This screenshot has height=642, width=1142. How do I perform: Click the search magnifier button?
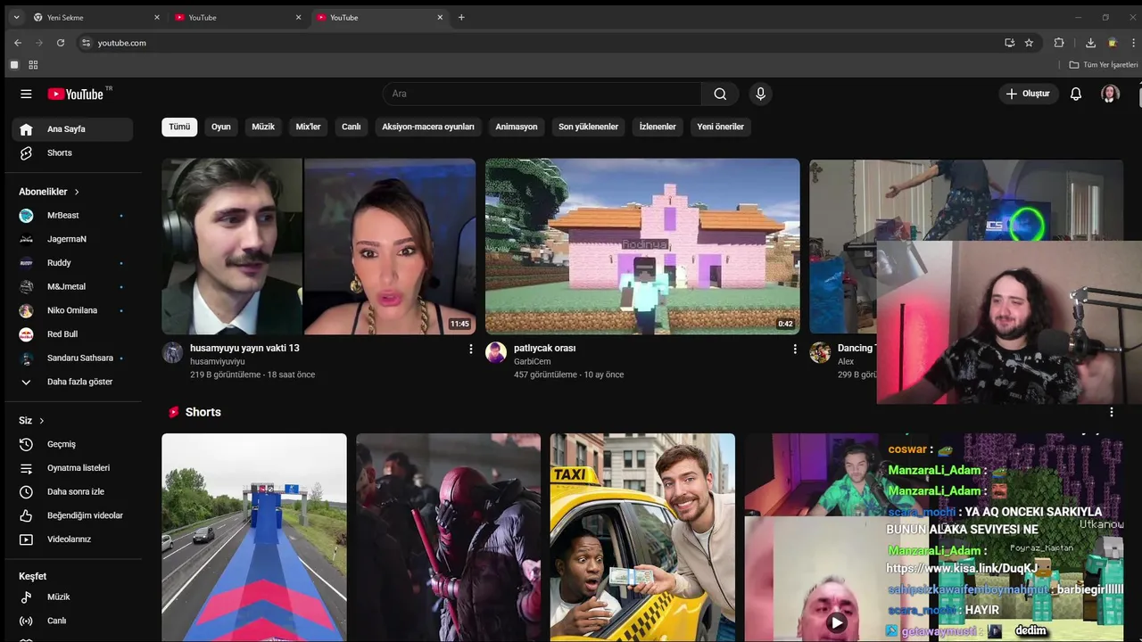pos(720,94)
